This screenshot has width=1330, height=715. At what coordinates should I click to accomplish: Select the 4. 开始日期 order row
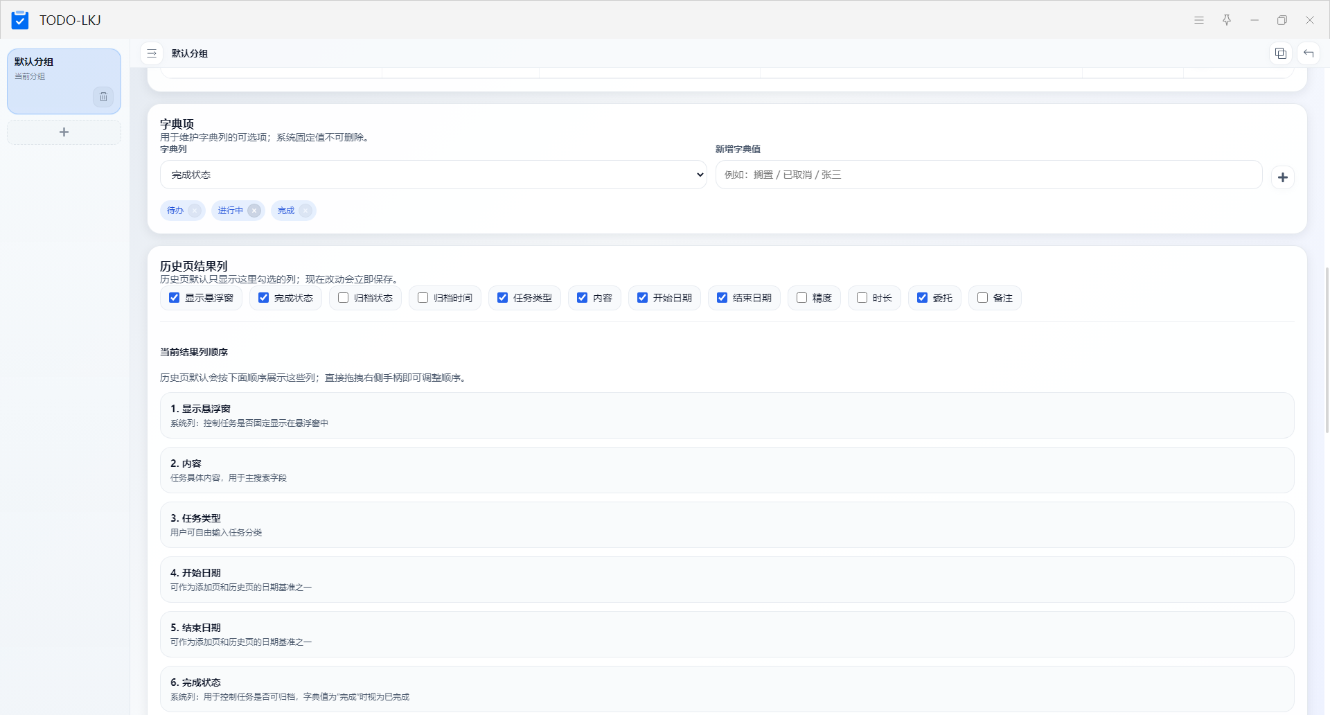click(727, 580)
